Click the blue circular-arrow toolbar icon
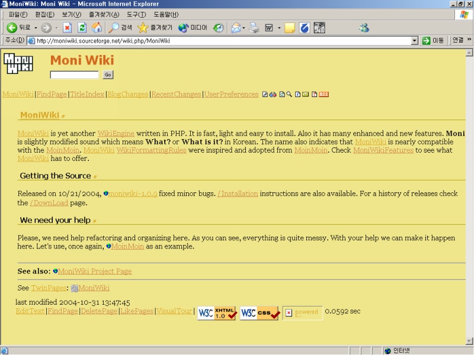 click(305, 28)
